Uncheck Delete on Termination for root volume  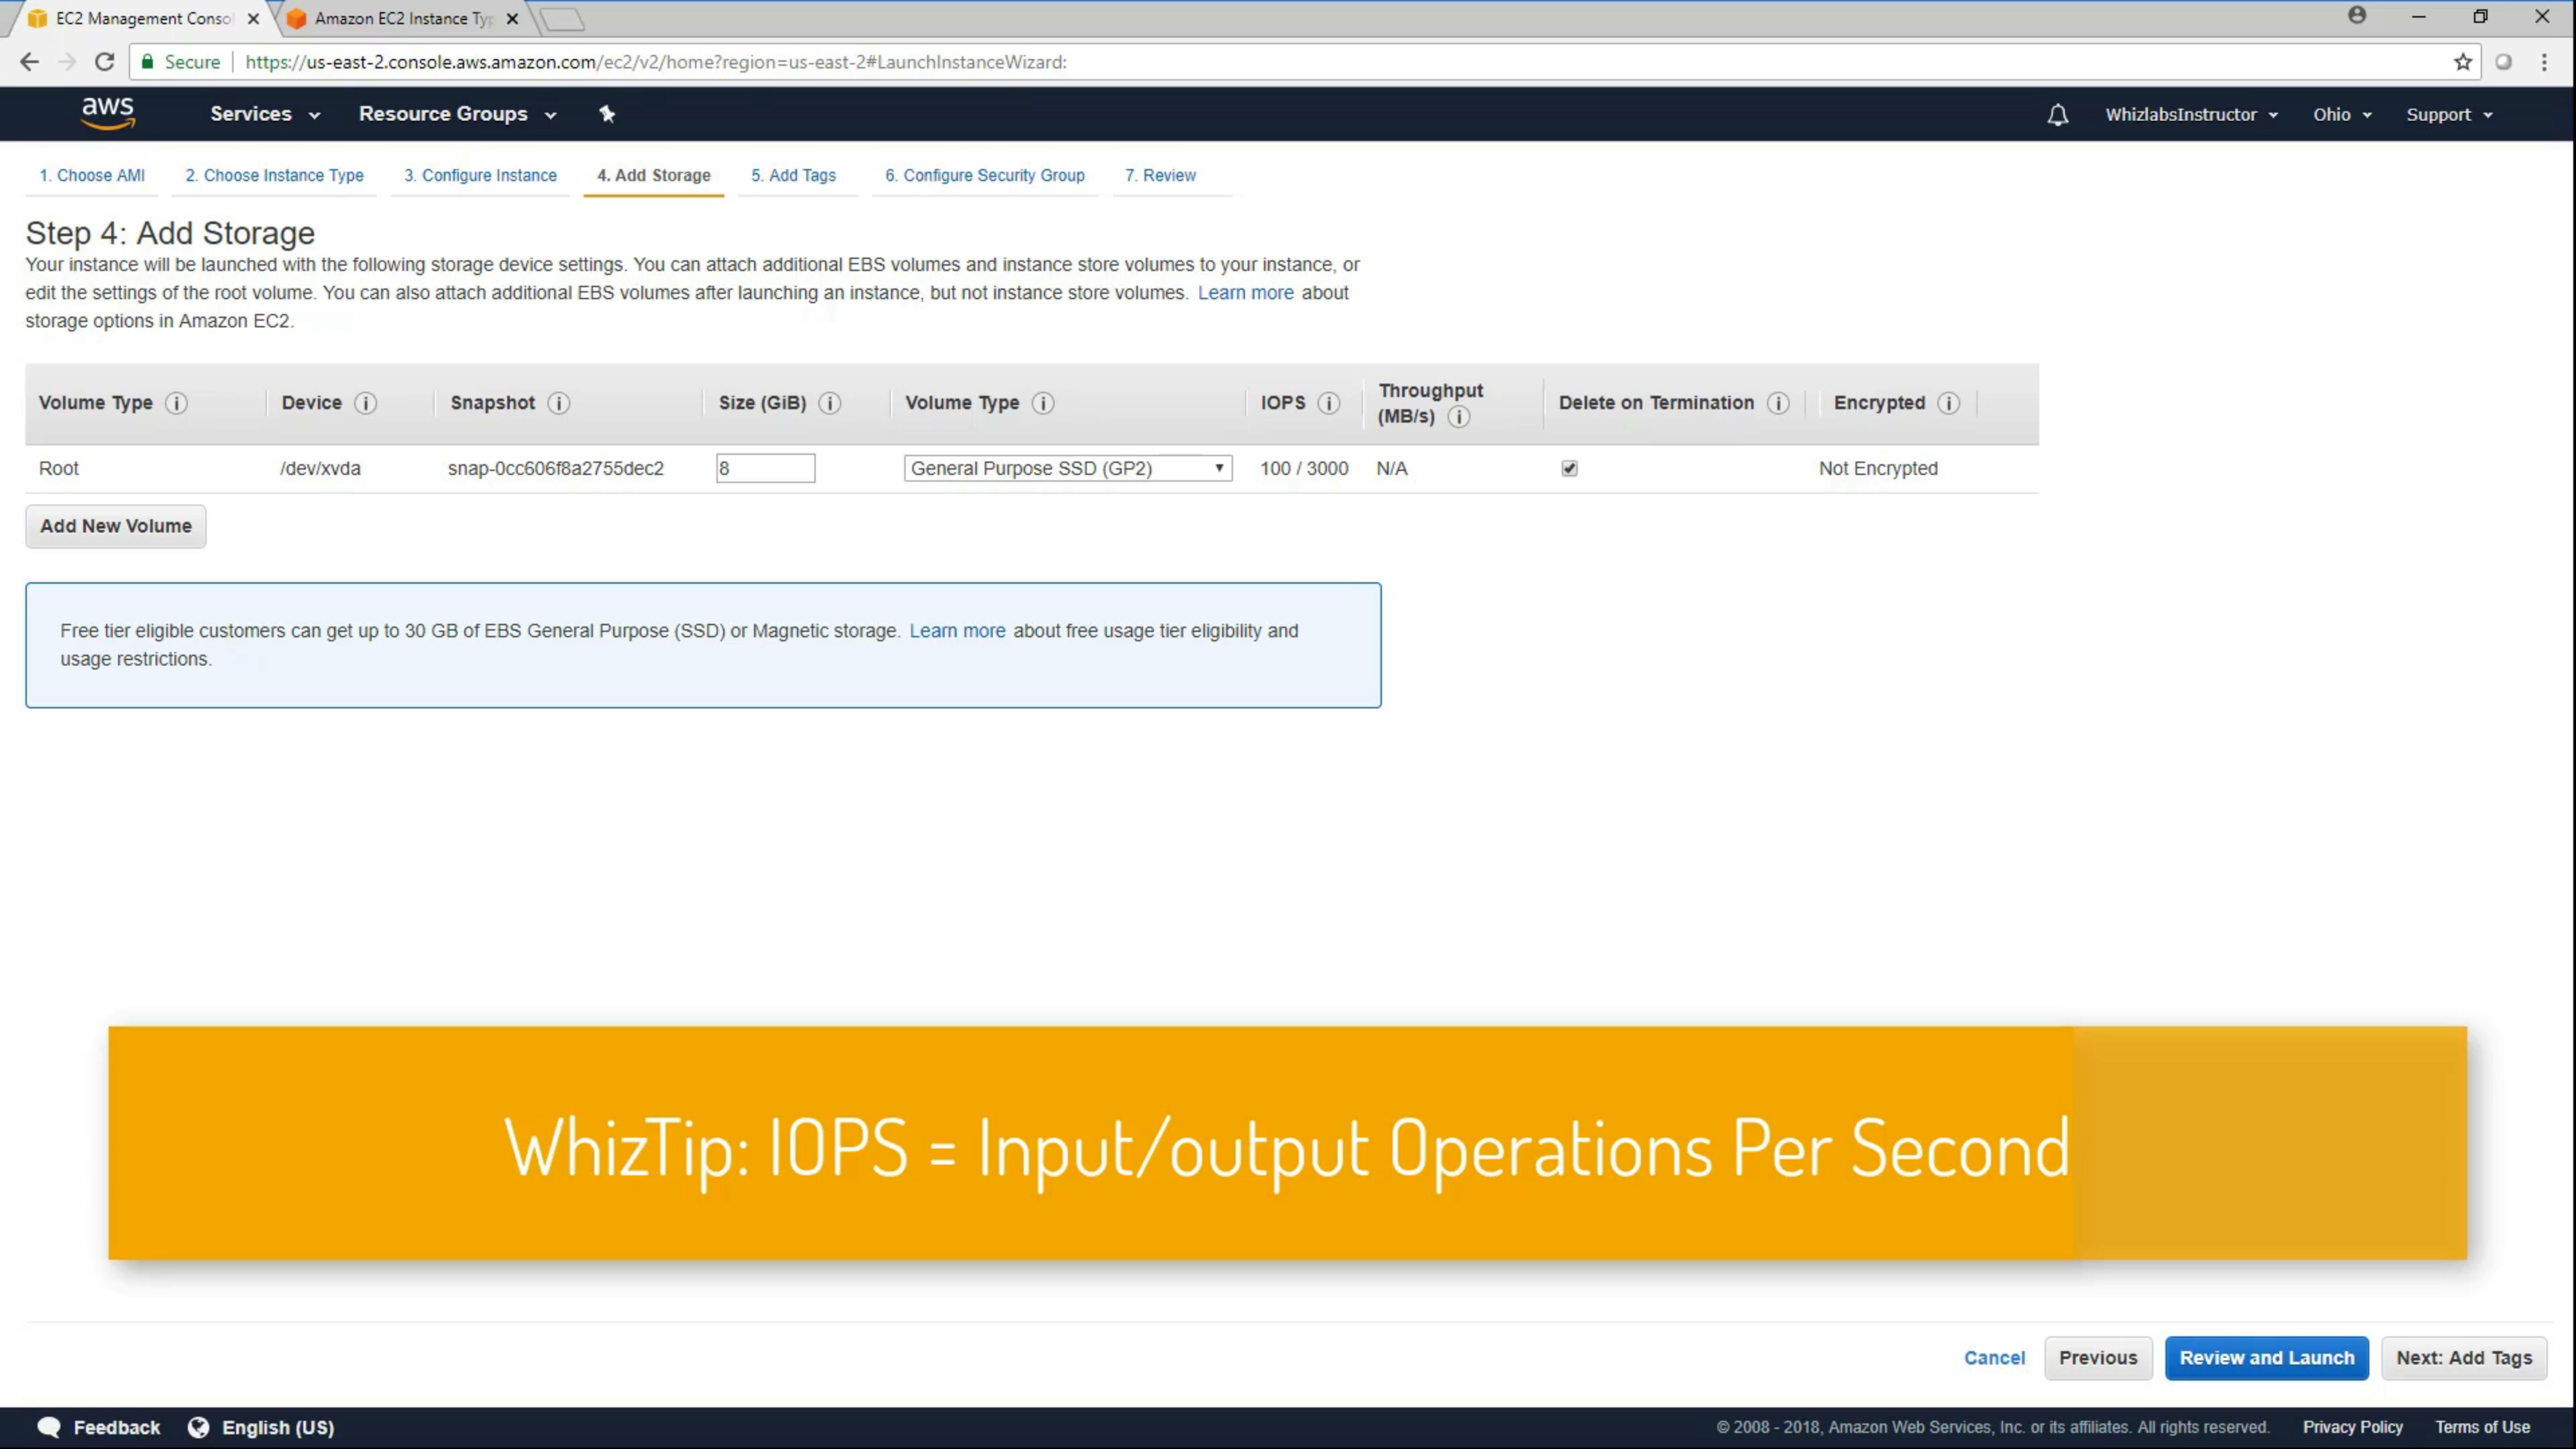(x=1569, y=468)
